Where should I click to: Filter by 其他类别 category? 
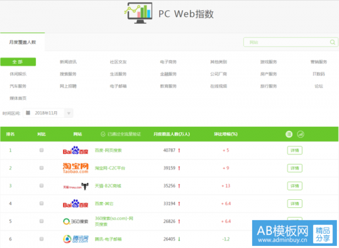click(x=218, y=62)
